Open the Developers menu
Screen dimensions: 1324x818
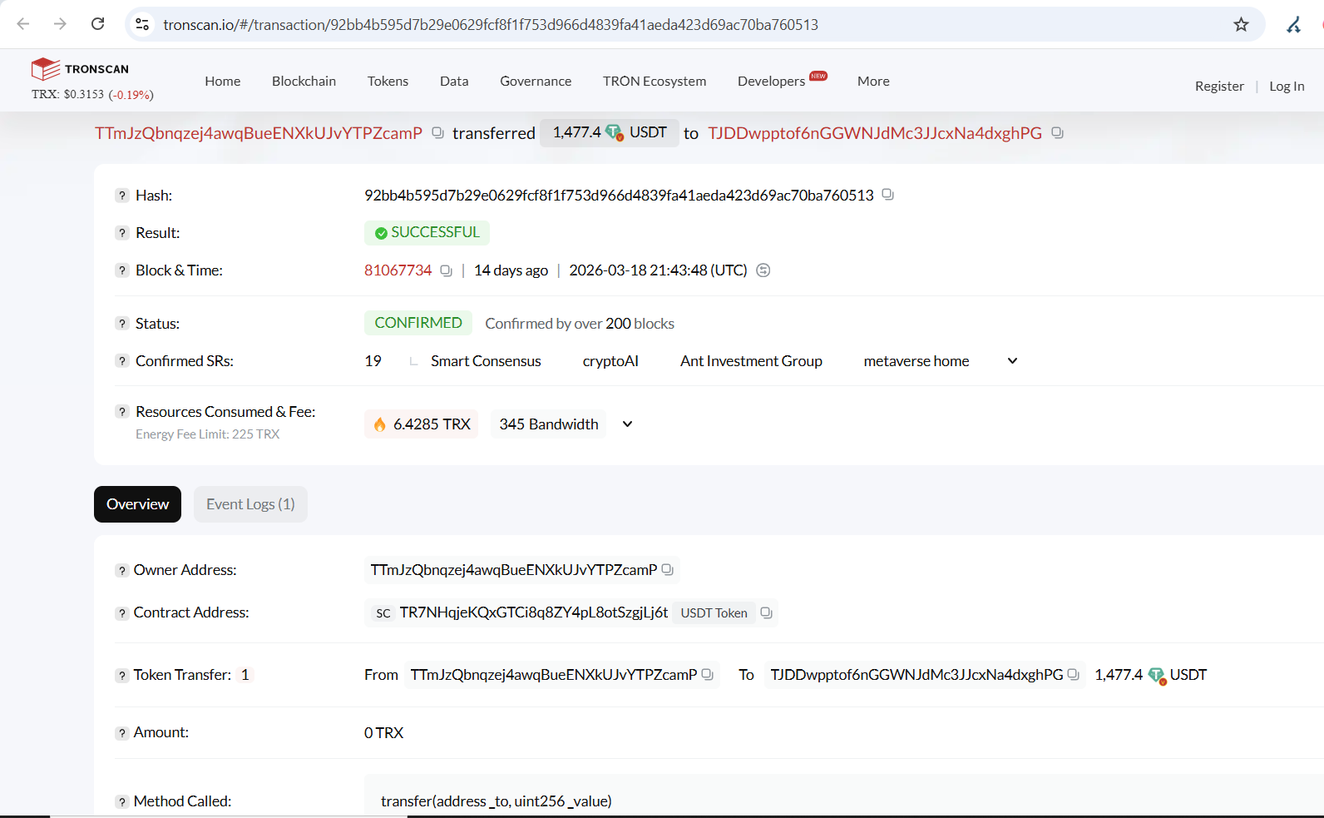pos(771,81)
